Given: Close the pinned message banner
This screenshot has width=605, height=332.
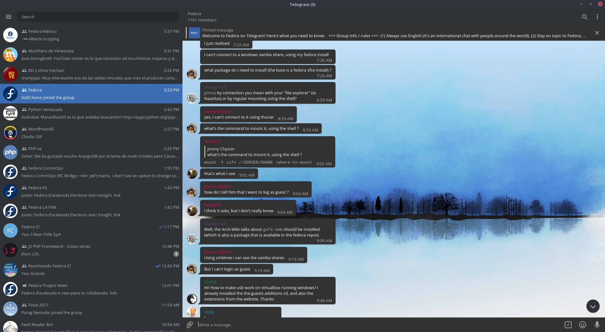Looking at the screenshot, I should [x=597, y=33].
